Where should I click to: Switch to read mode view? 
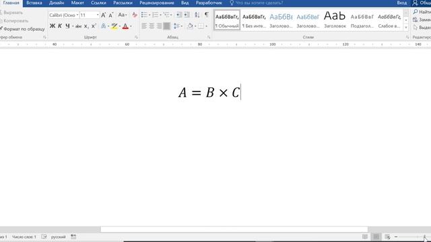pyautogui.click(x=365, y=237)
